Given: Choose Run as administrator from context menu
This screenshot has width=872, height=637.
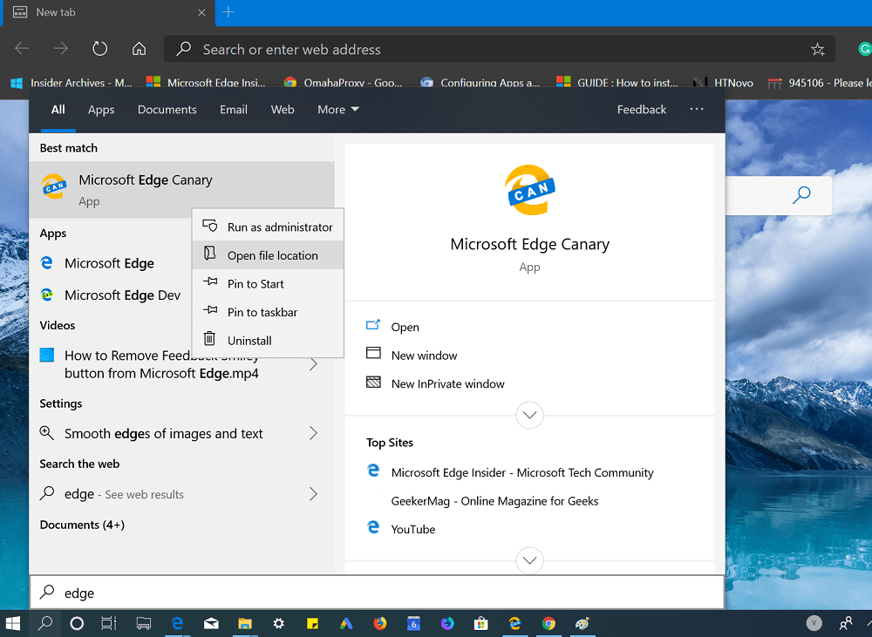Looking at the screenshot, I should (268, 227).
